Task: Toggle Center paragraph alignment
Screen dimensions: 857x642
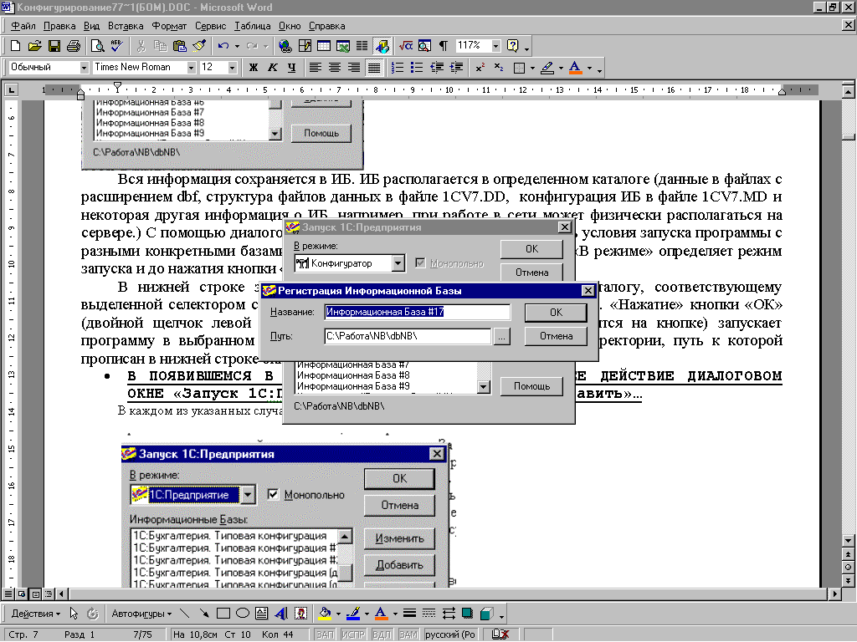Action: [x=335, y=68]
